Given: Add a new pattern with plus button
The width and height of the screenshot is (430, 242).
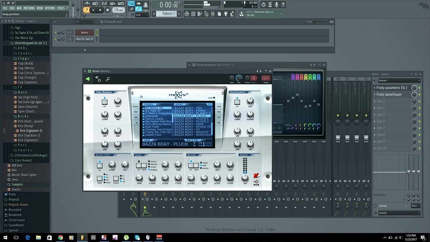Looking at the screenshot, I should [179, 14].
